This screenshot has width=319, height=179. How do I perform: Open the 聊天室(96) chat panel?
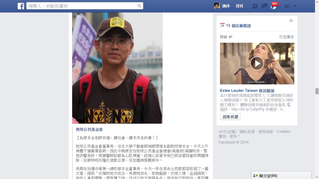point(281,176)
